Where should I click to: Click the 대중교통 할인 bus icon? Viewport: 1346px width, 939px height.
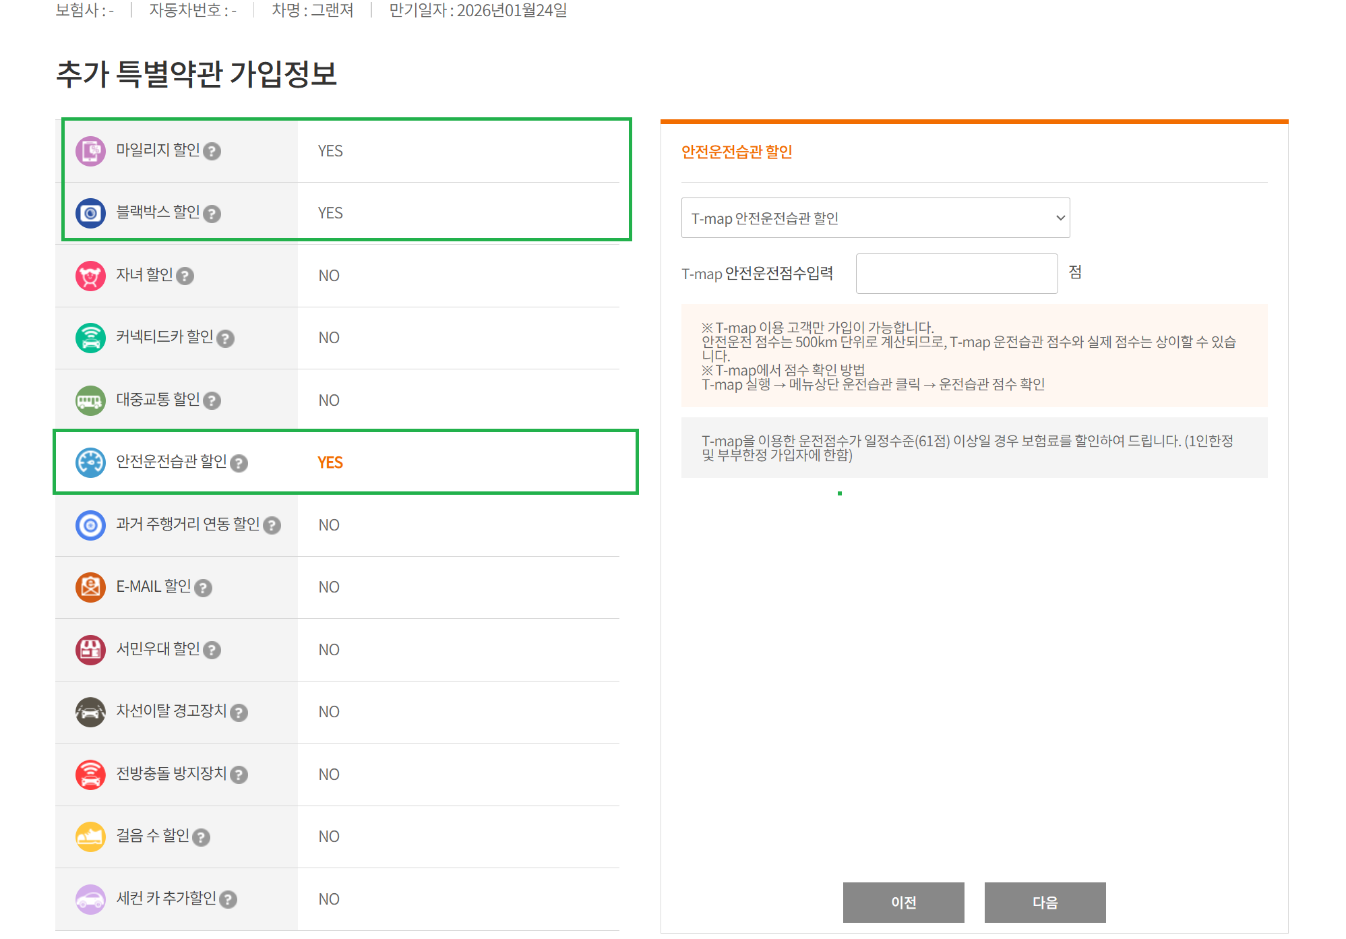[x=90, y=400]
